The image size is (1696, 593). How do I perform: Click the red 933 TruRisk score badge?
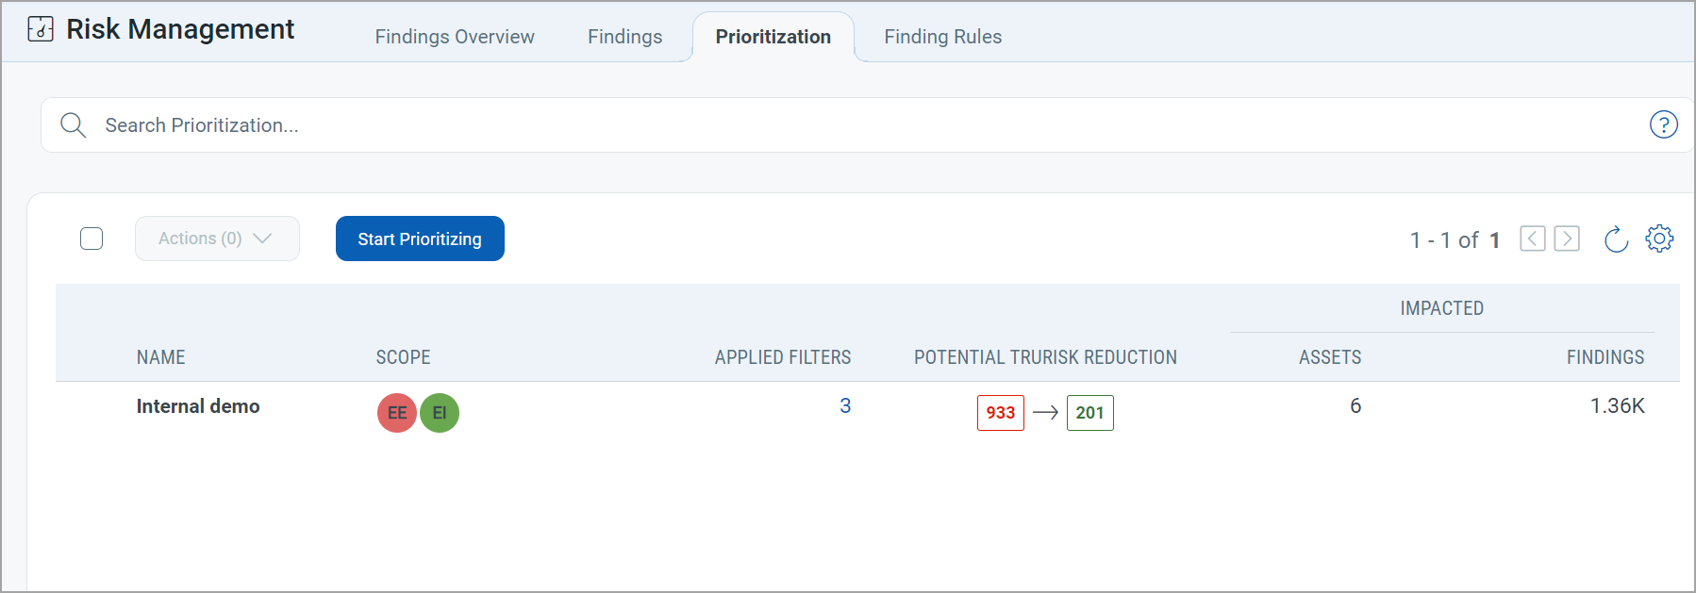[x=1000, y=412]
